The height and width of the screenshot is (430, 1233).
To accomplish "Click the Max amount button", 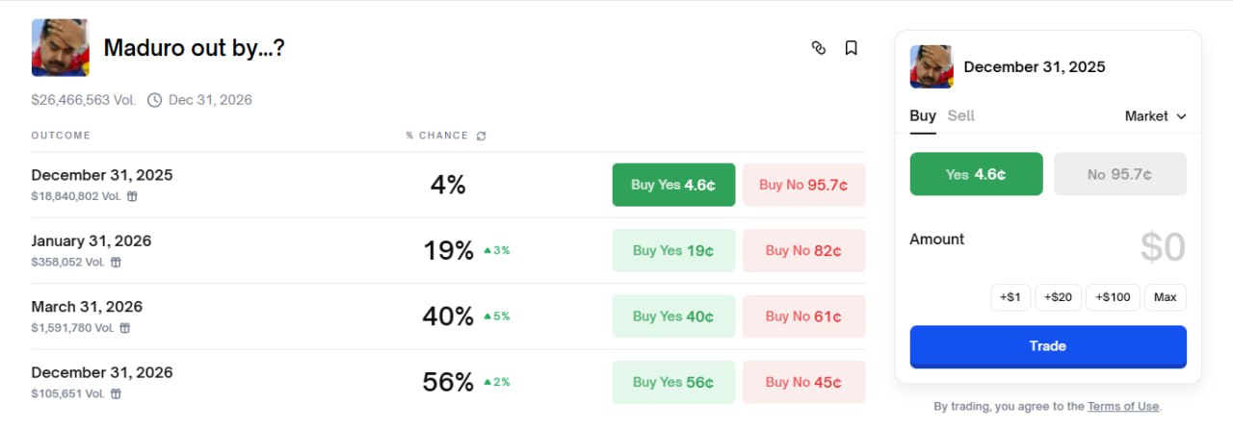I will [x=1165, y=297].
